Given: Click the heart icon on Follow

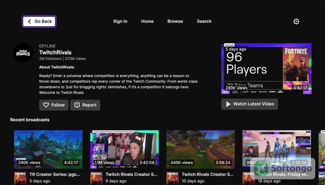Looking at the screenshot, I should 46,105.
